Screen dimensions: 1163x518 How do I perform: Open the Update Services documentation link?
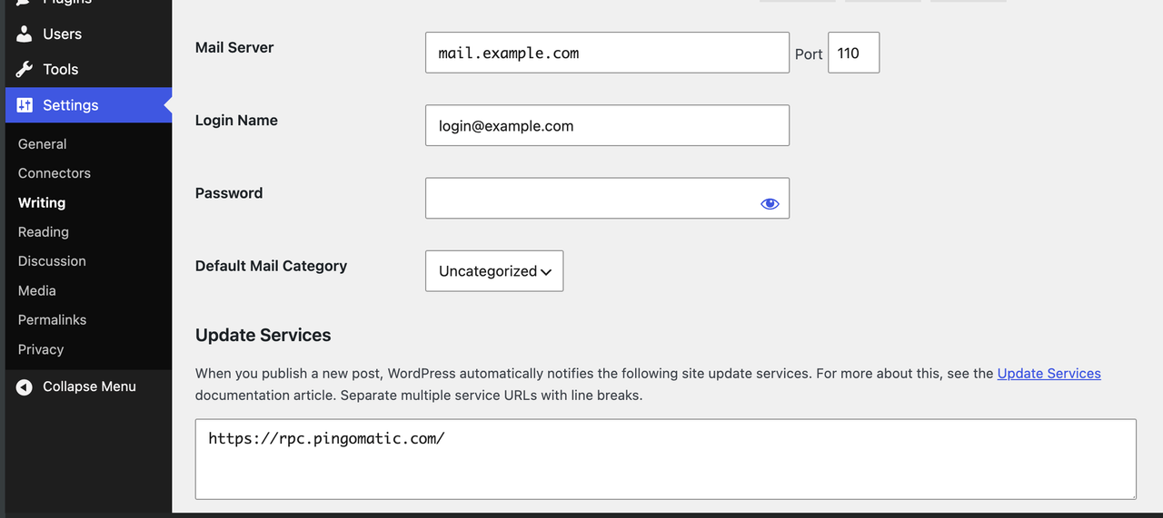tap(1049, 374)
